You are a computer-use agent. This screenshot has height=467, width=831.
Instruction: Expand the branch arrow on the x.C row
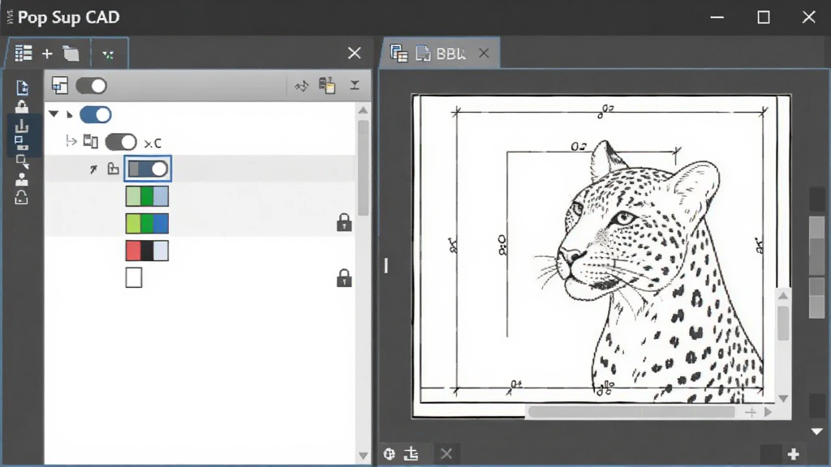71,141
